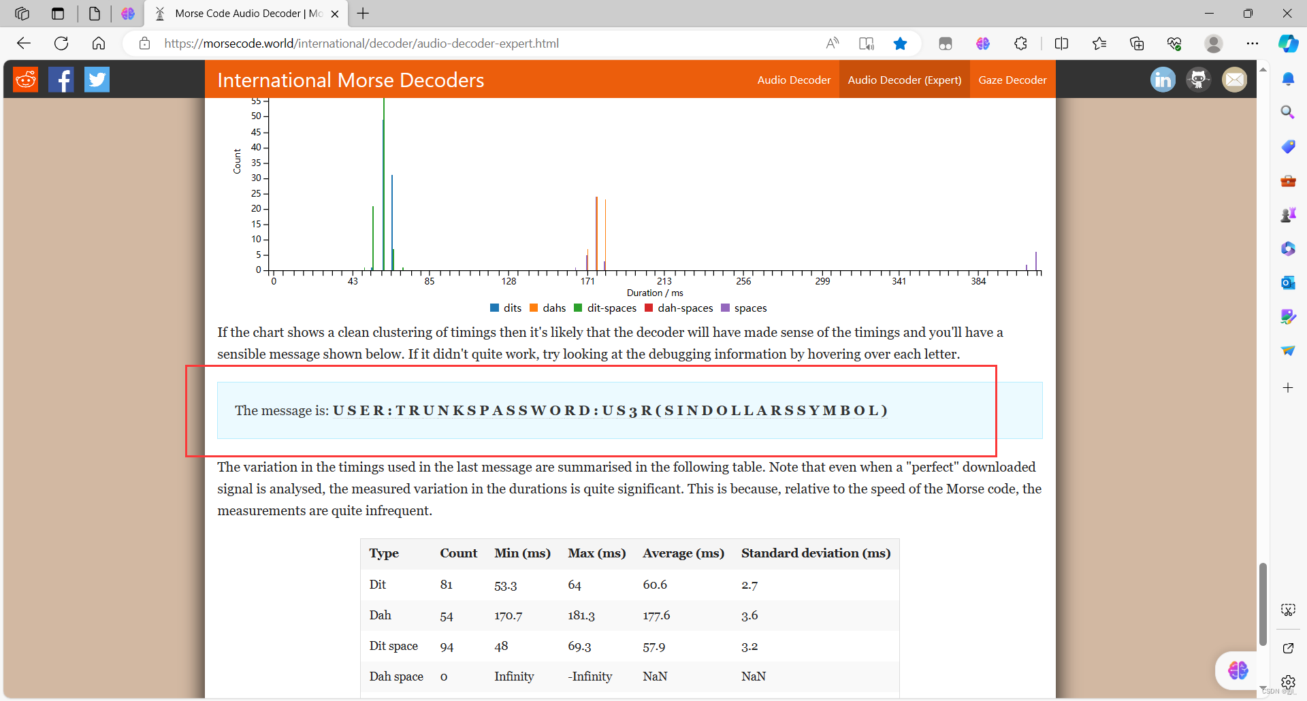1307x701 pixels.
Task: Click the brain icon floating button
Action: click(x=1238, y=670)
